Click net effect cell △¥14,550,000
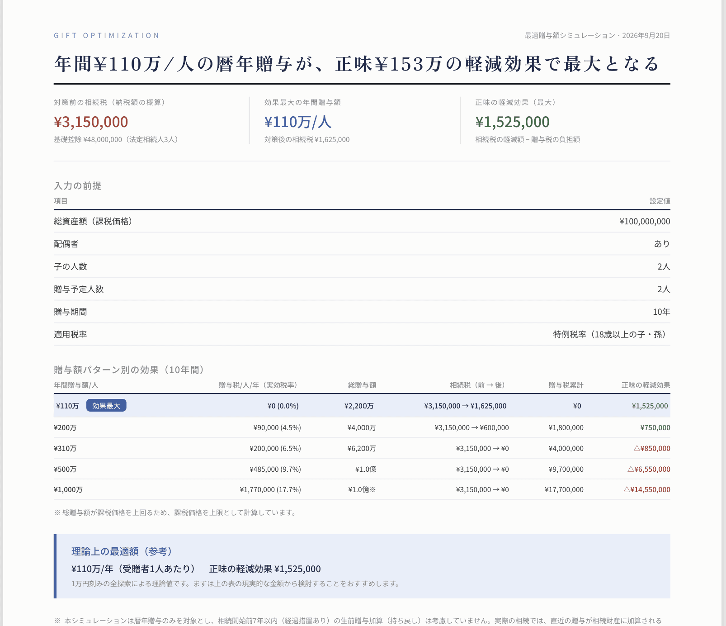This screenshot has height=626, width=726. [x=647, y=489]
